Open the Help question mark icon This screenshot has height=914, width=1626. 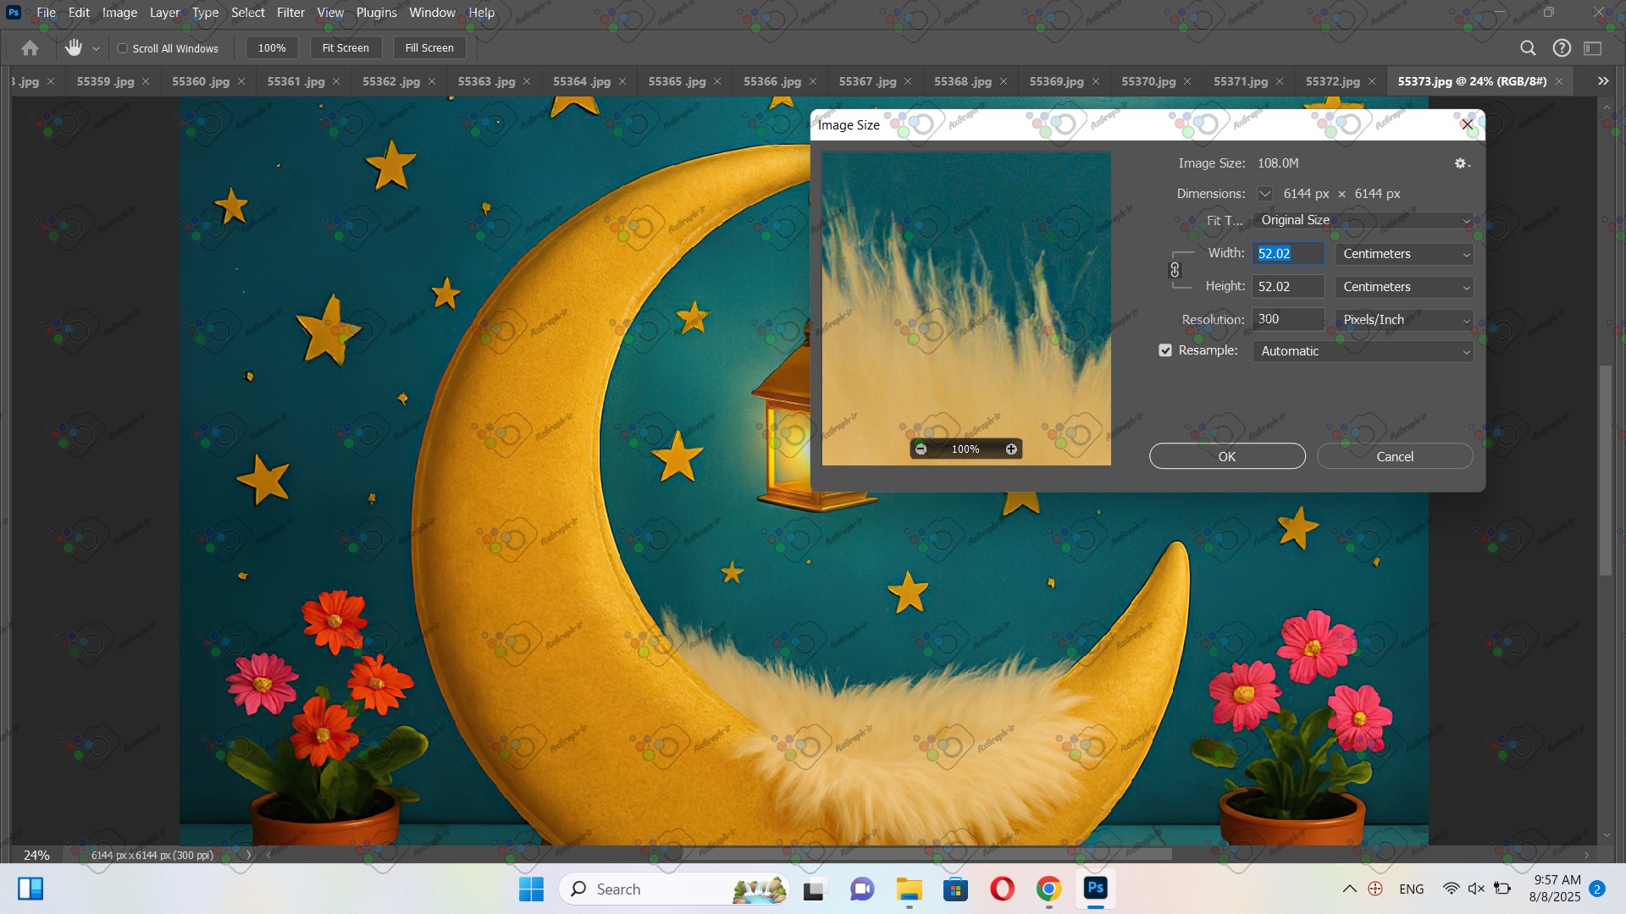[1562, 48]
